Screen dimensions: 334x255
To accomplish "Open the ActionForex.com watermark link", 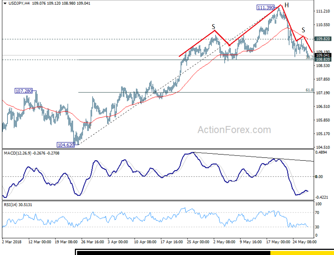I will (234, 130).
